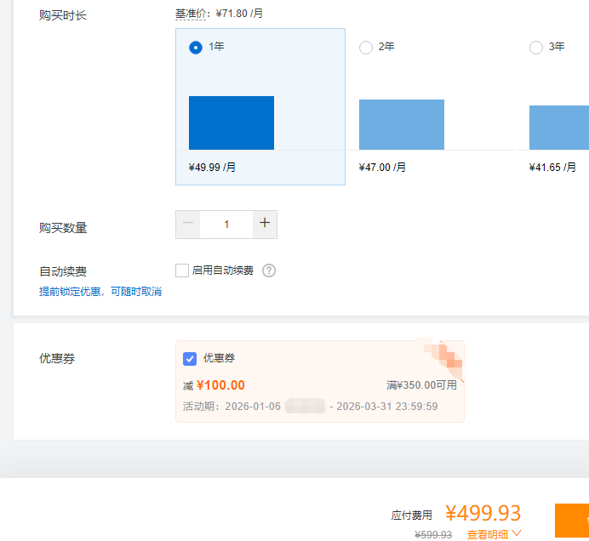
Task: Decrease quantity with the minus button
Action: point(188,224)
